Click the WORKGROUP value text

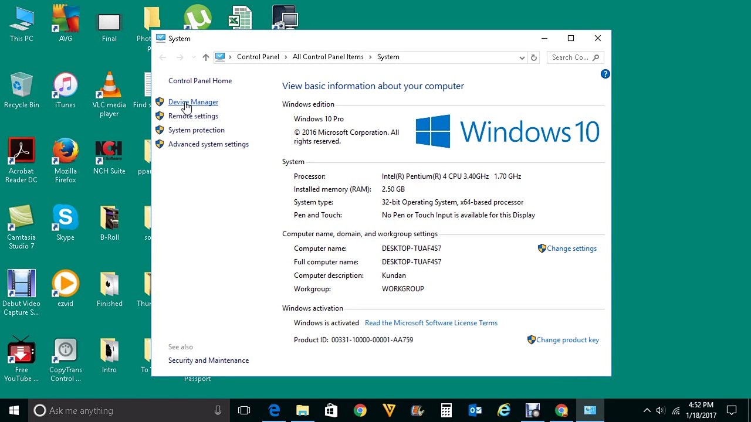(x=402, y=289)
